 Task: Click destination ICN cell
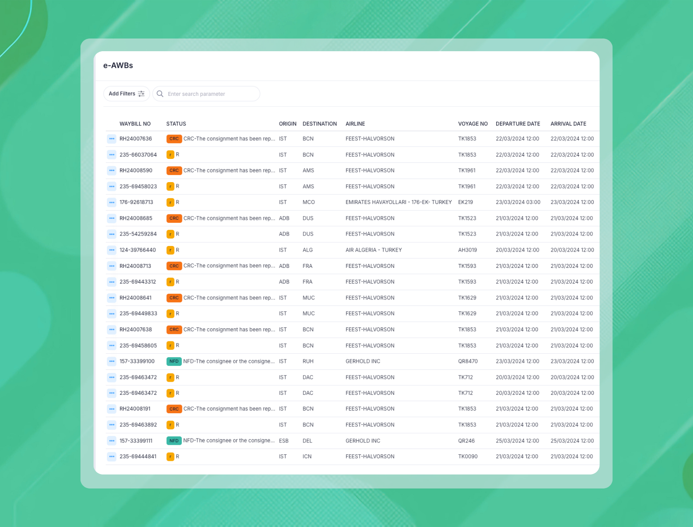click(307, 457)
